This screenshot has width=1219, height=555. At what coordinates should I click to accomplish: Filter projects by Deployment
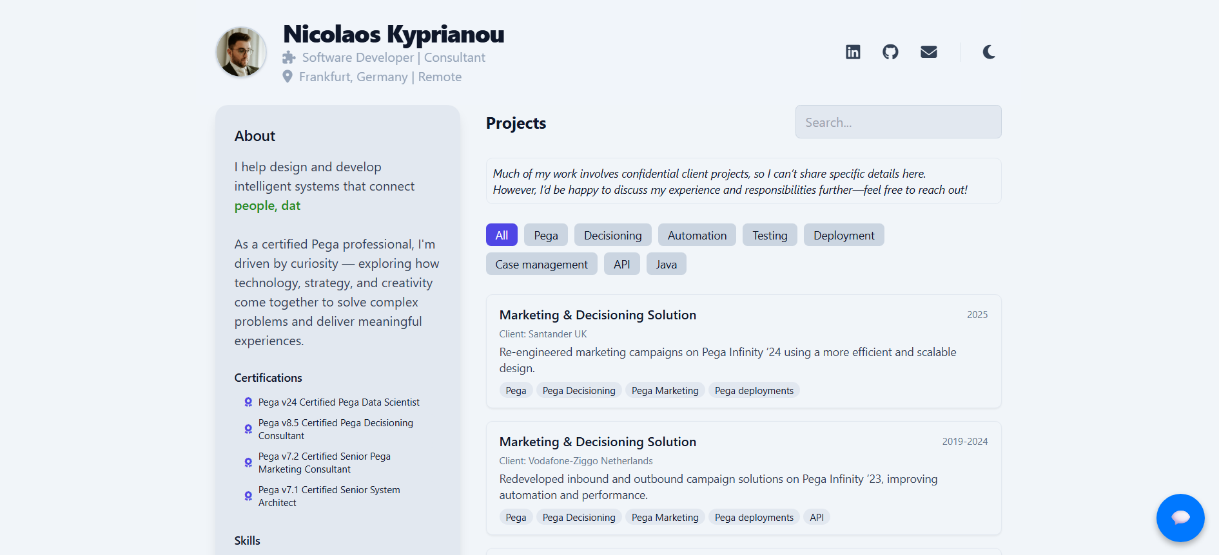click(x=843, y=236)
